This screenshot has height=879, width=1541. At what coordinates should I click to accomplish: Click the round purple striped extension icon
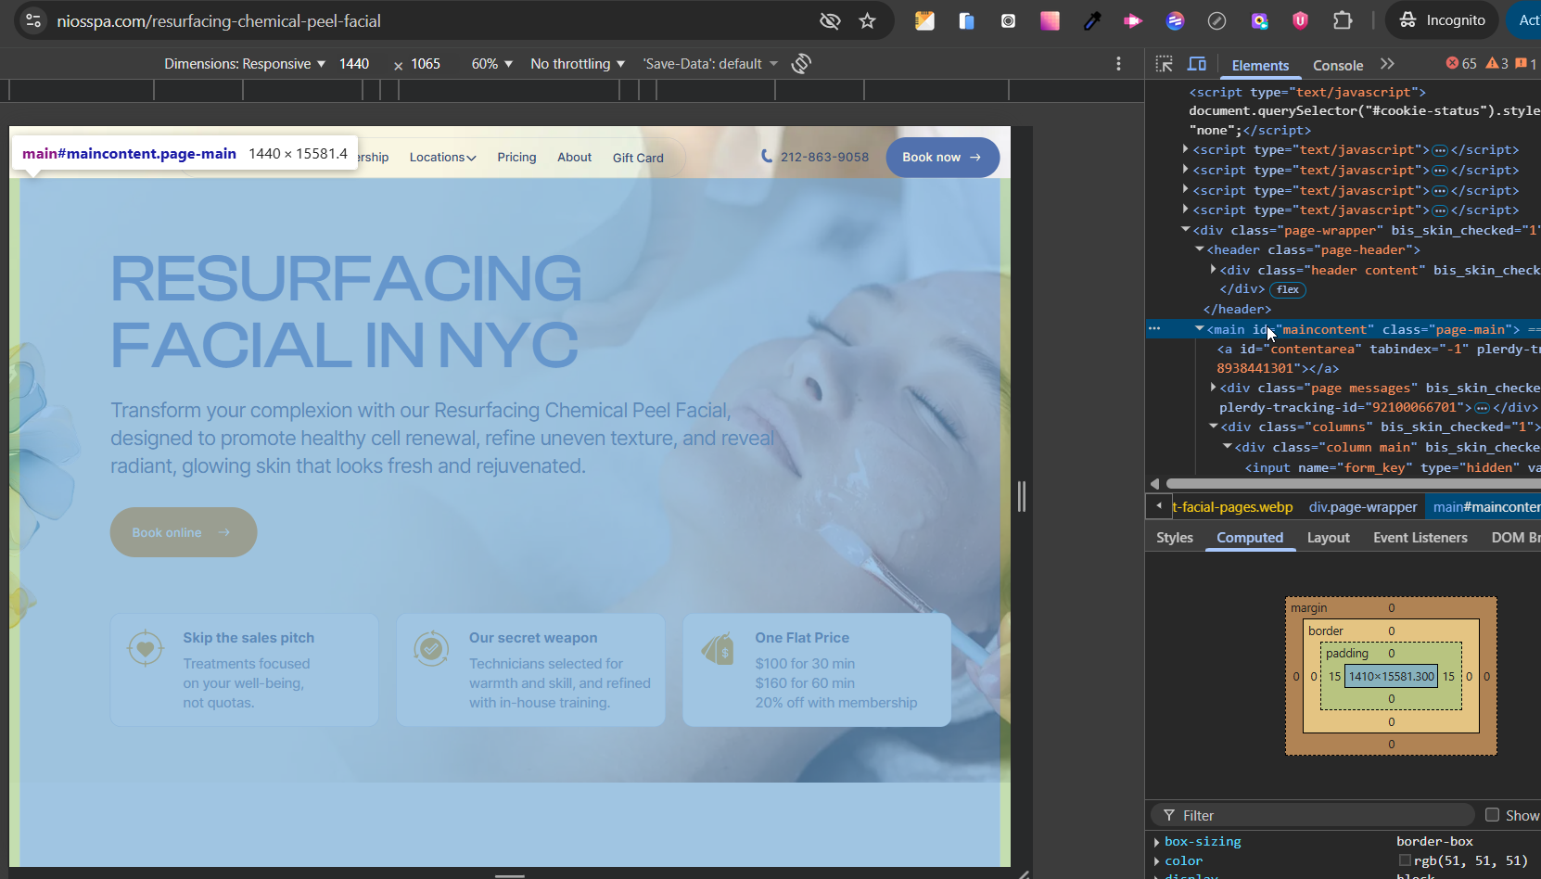pos(1175,20)
